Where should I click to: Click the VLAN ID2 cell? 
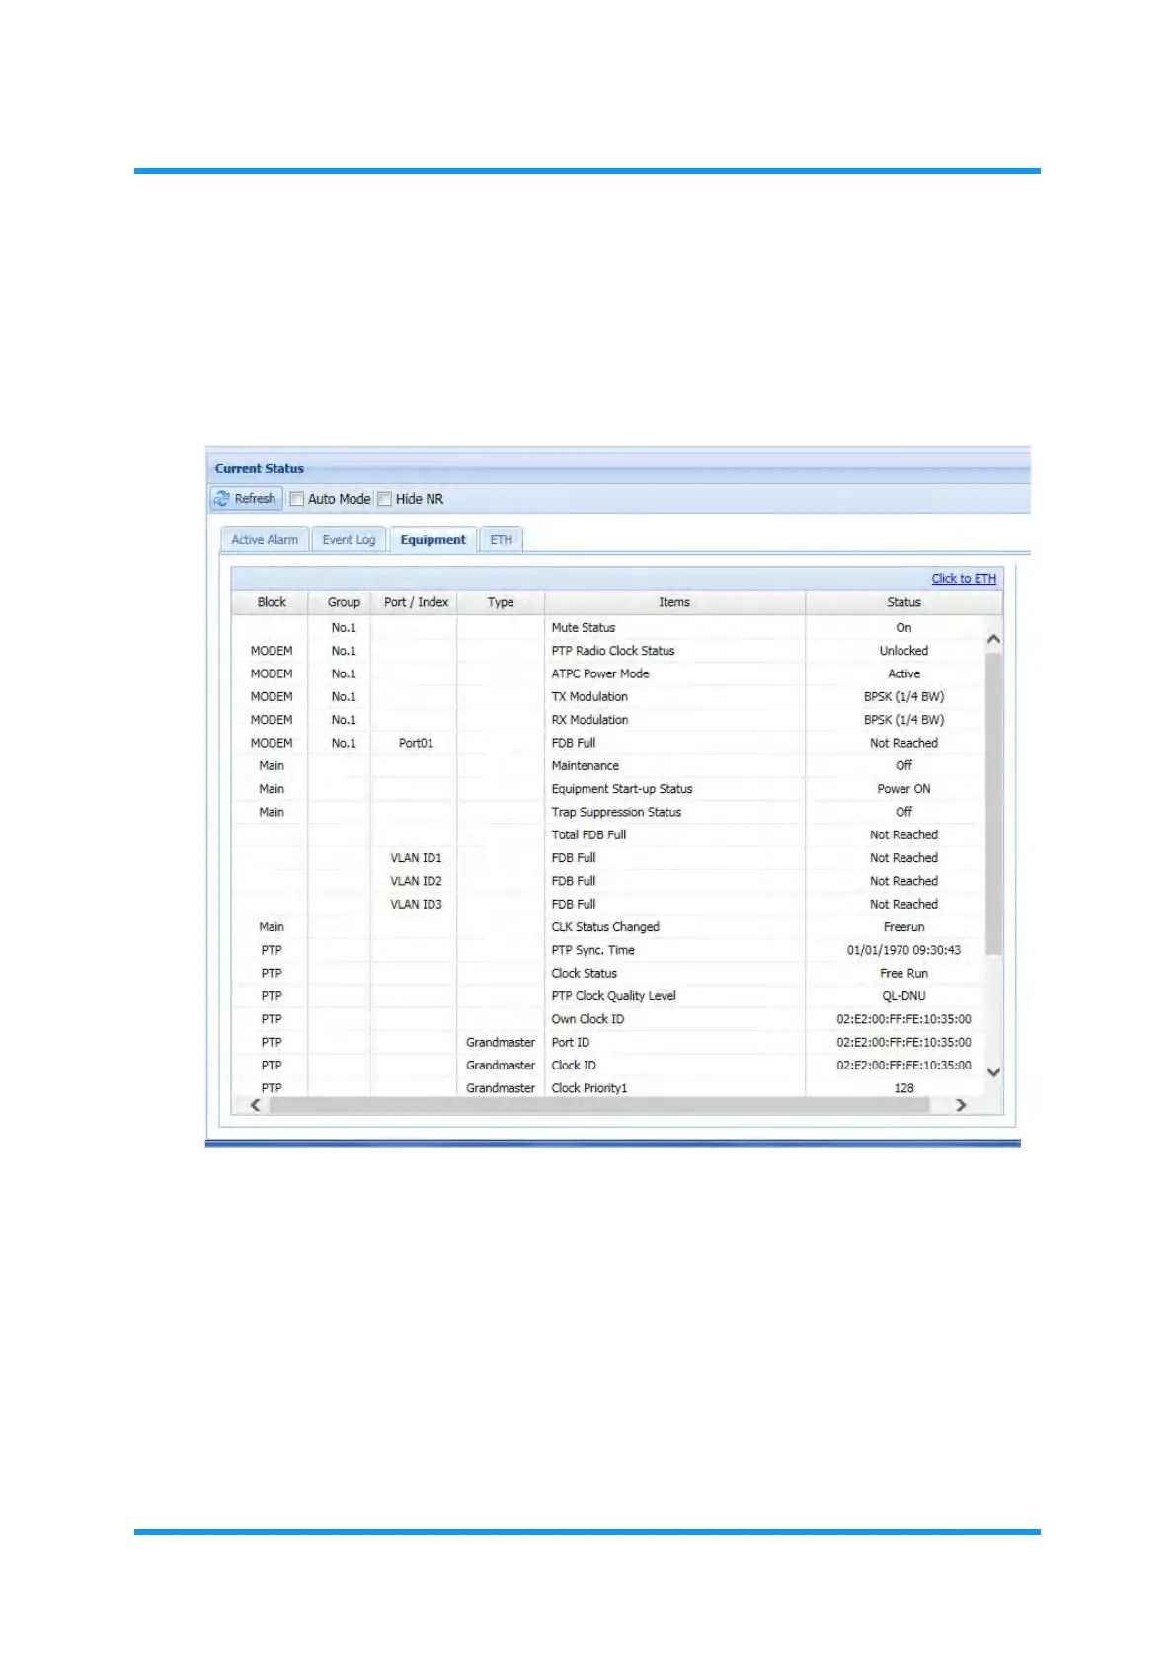pyautogui.click(x=416, y=881)
